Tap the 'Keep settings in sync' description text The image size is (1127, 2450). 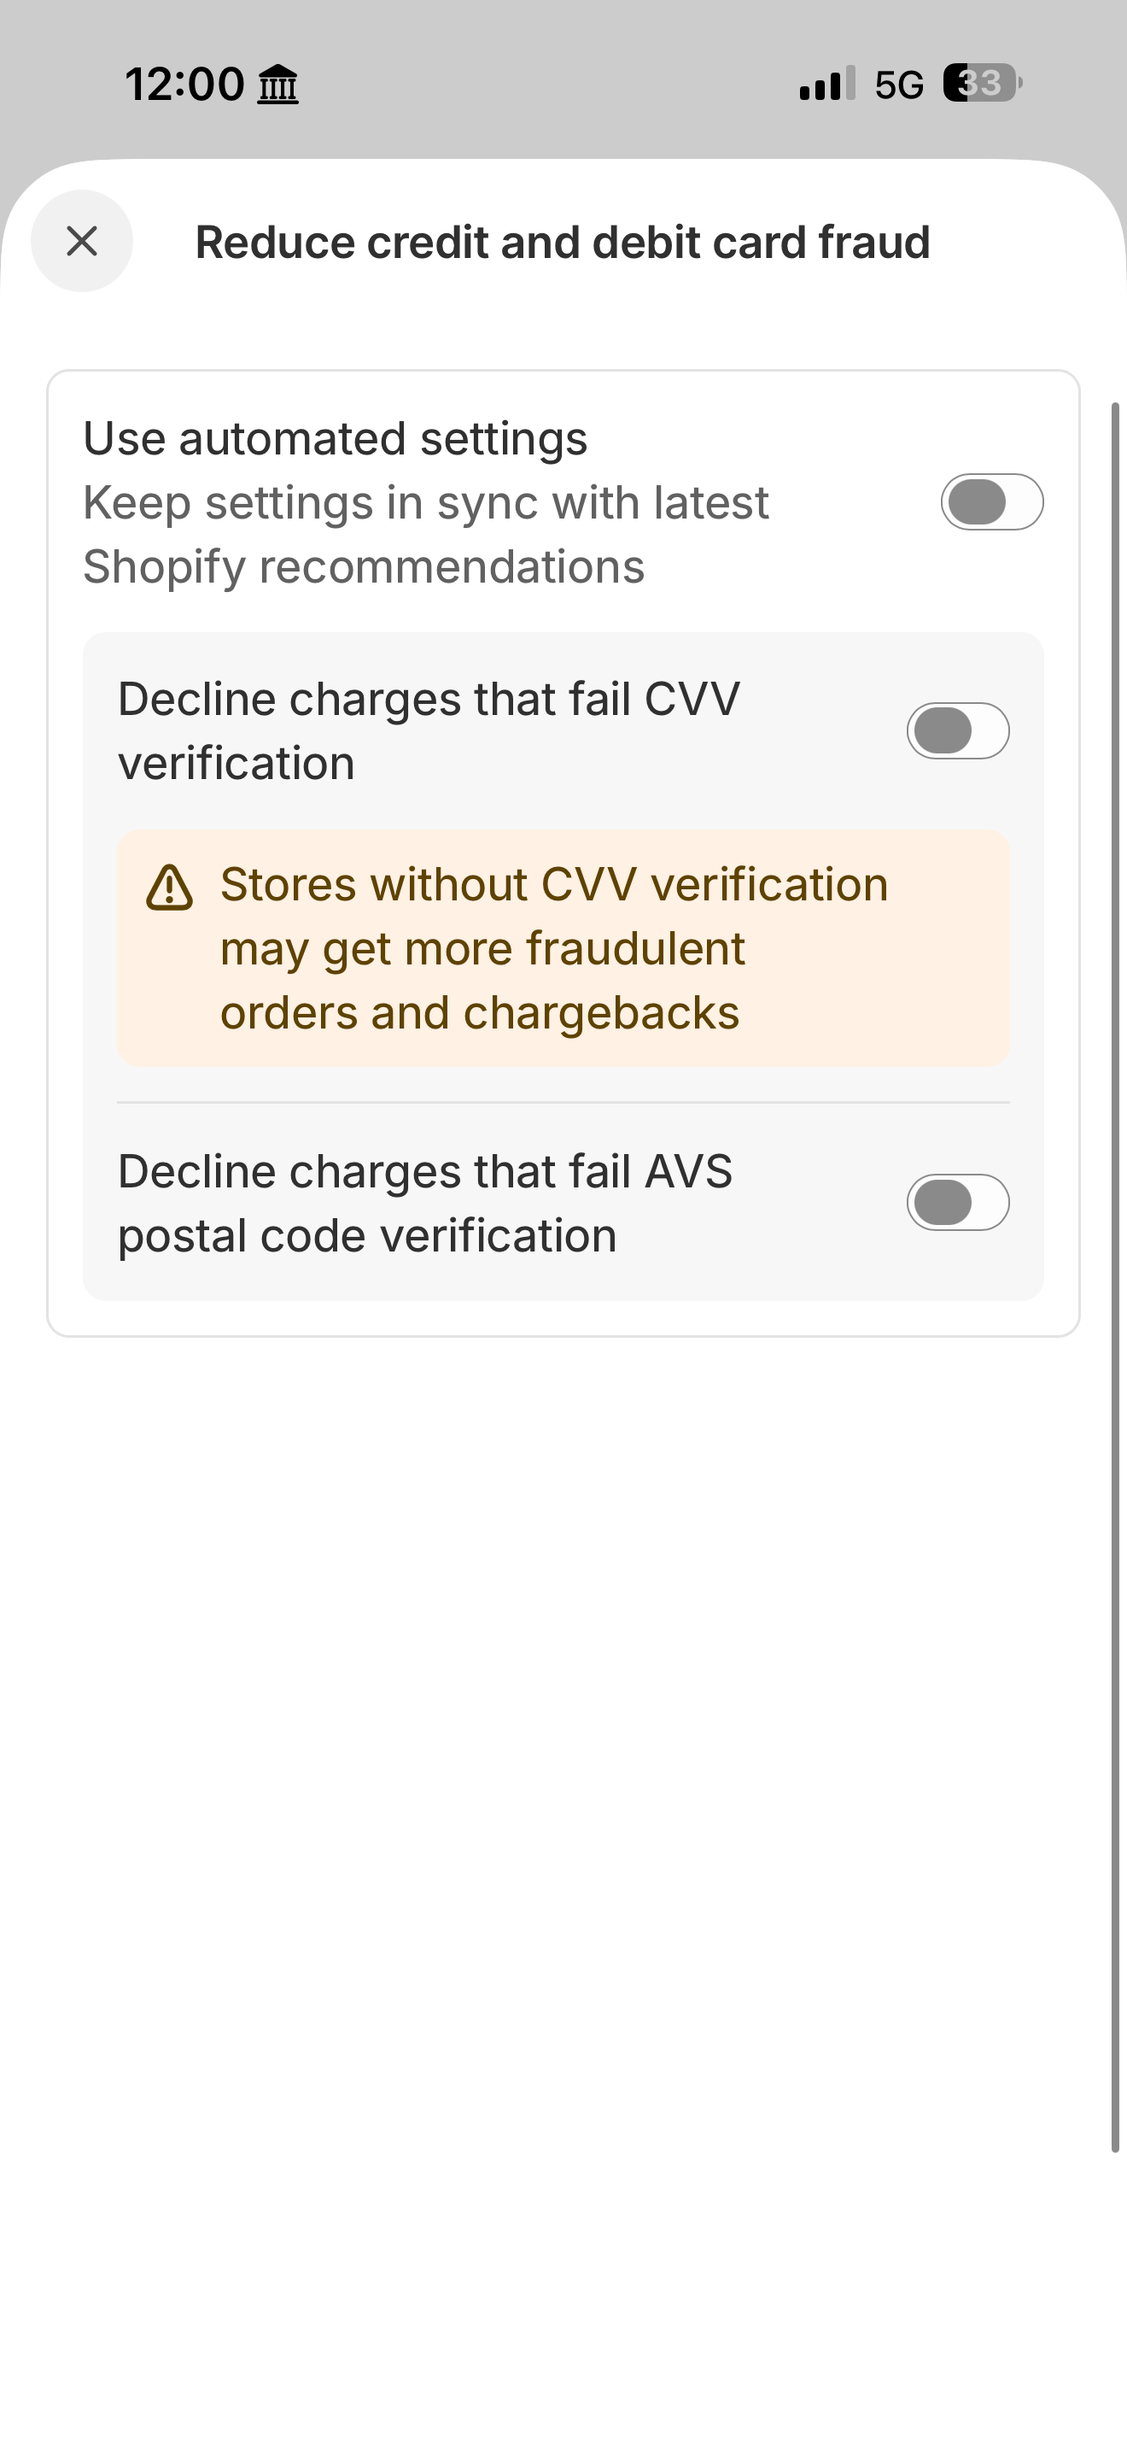[x=425, y=535]
